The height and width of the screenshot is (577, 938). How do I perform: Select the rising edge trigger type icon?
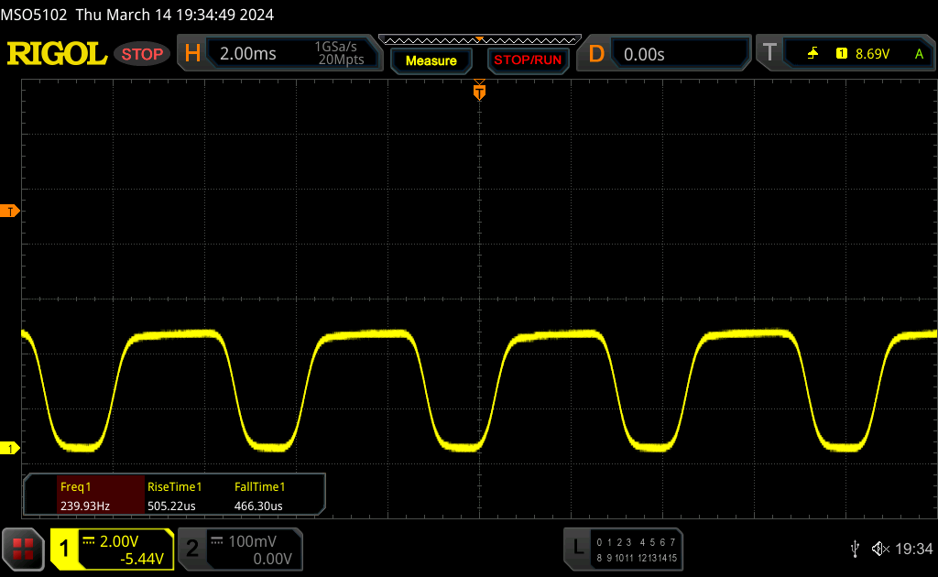(813, 54)
